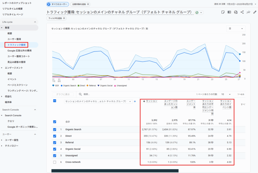The width and height of the screenshot is (258, 173).
Task: Uncheck the Organic Search row checkbox
Action: pyautogui.click(x=55, y=130)
